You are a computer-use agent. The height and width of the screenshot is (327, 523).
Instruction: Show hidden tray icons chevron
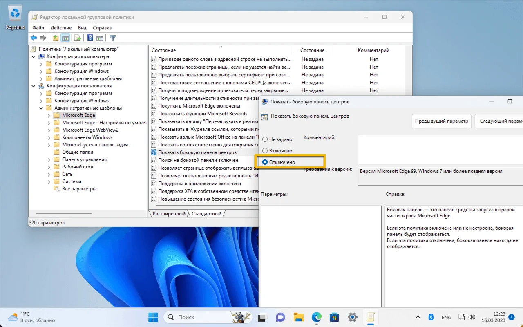point(418,317)
